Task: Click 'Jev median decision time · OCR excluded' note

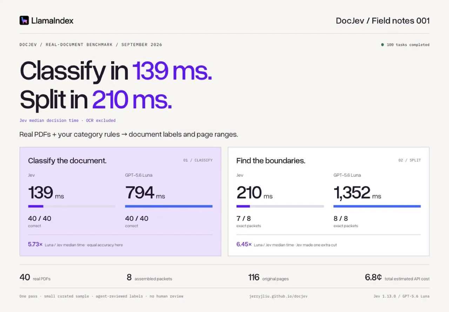Action: tap(67, 120)
